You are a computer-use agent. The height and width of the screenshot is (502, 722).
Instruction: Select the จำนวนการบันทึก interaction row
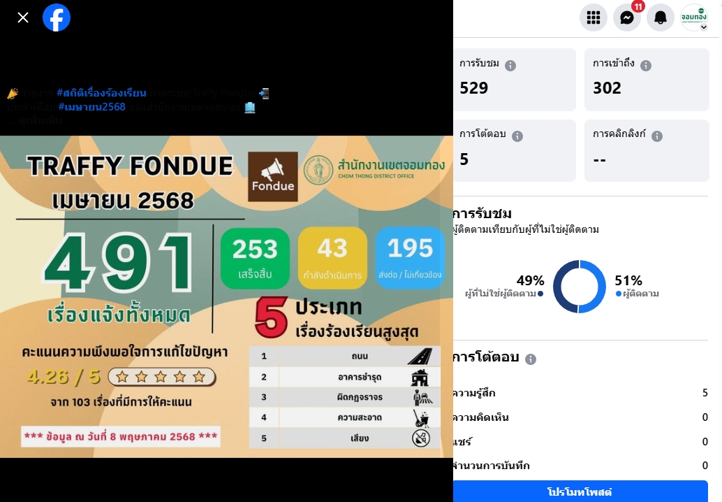(x=580, y=466)
